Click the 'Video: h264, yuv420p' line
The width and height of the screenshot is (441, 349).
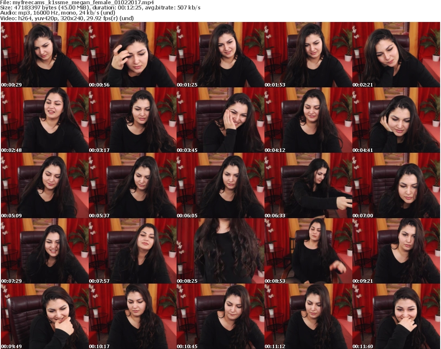(67, 18)
